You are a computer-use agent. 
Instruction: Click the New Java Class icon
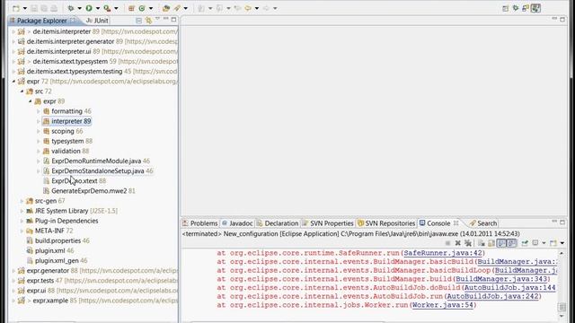click(x=142, y=8)
